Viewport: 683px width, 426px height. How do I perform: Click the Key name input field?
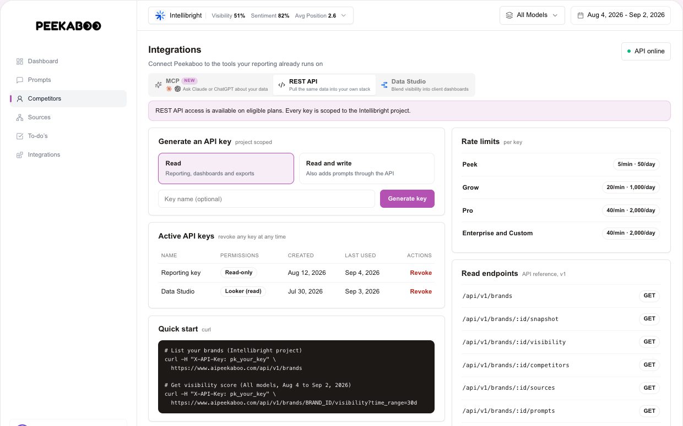267,199
